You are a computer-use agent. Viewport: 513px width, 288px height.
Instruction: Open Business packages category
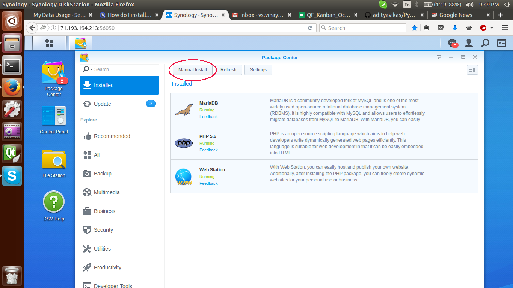click(x=119, y=211)
